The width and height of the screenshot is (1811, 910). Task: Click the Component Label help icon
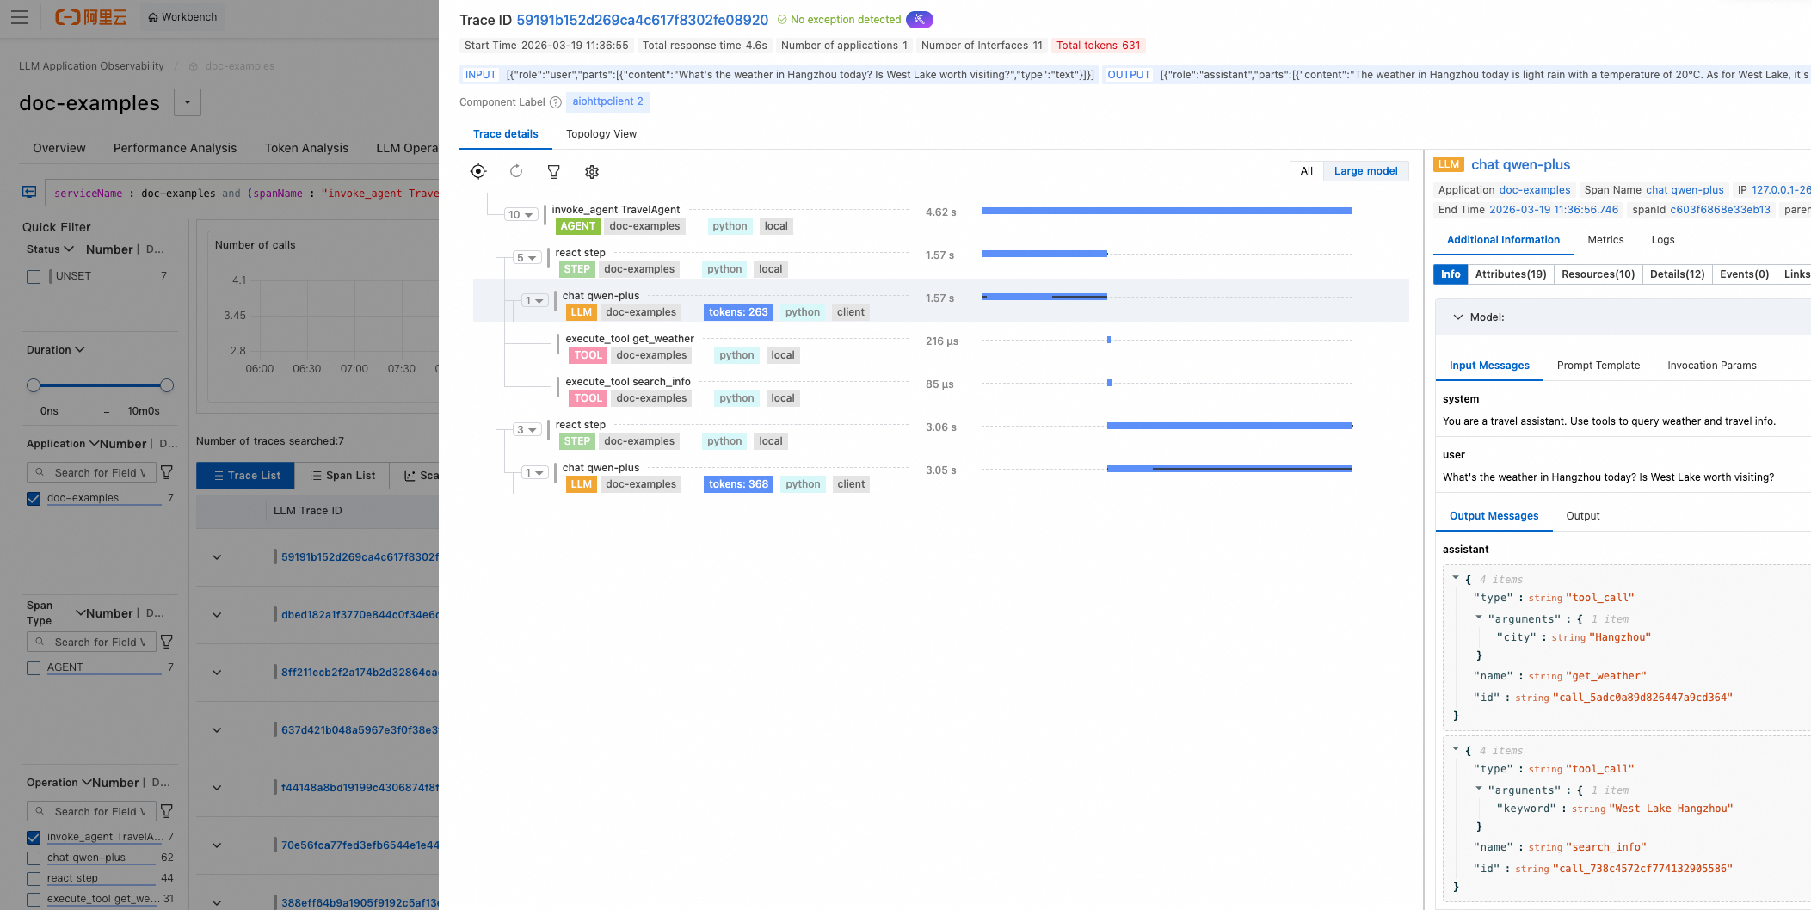(556, 102)
